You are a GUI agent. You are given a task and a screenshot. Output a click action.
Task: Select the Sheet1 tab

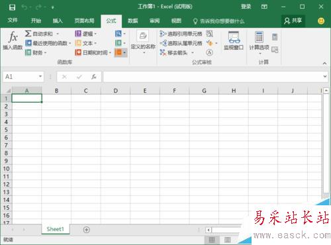point(56,229)
